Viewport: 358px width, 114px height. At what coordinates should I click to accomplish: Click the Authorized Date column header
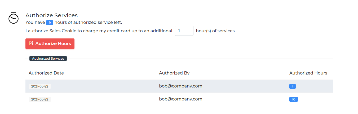[46, 73]
